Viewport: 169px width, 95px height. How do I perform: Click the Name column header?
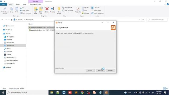pyautogui.click(x=31, y=24)
